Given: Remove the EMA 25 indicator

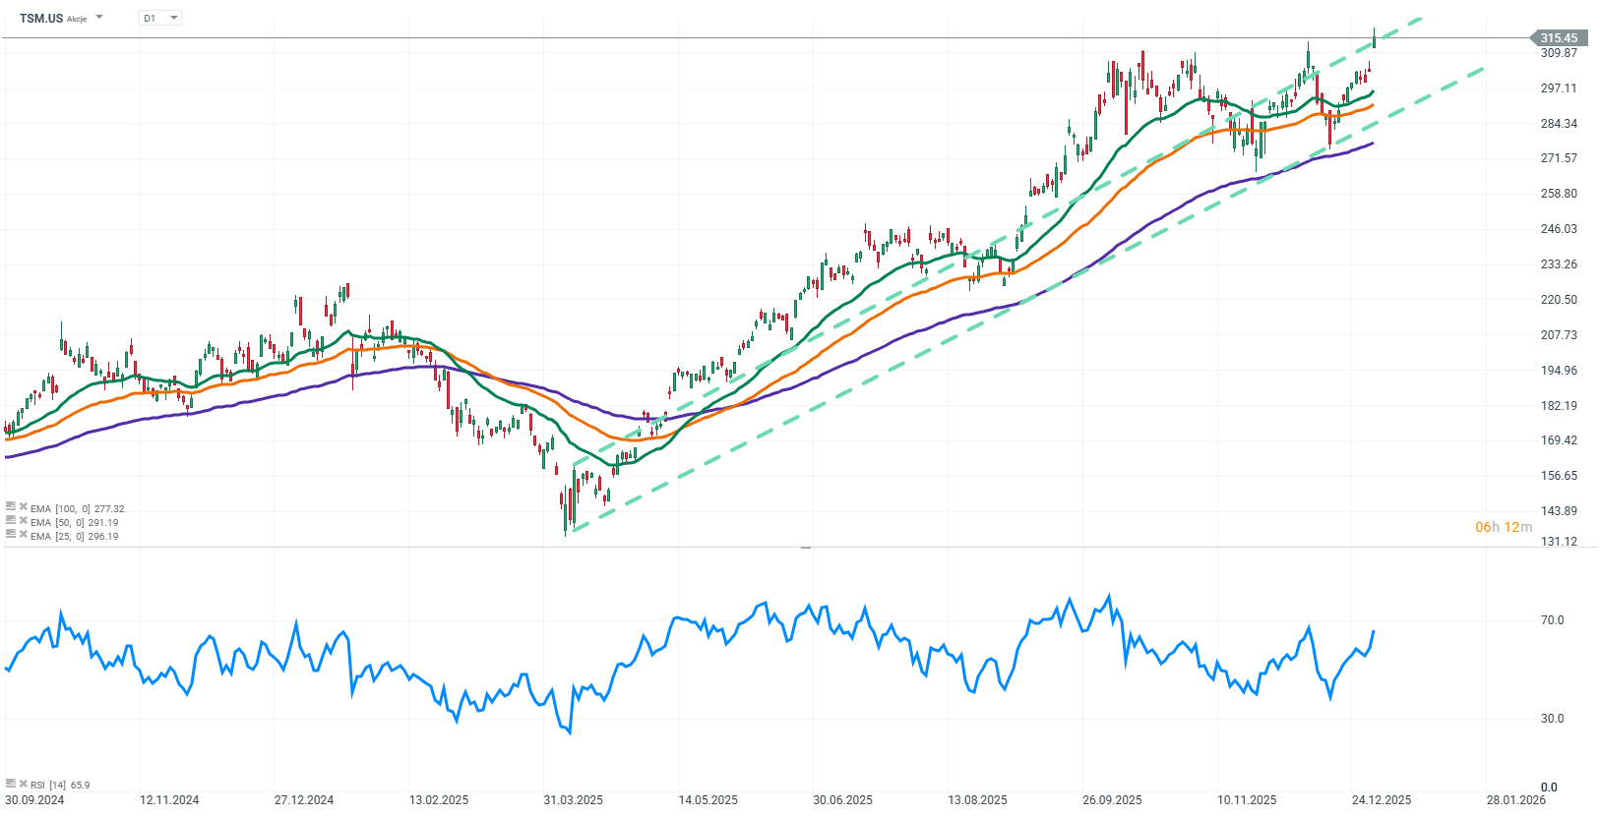Looking at the screenshot, I should [x=23, y=535].
